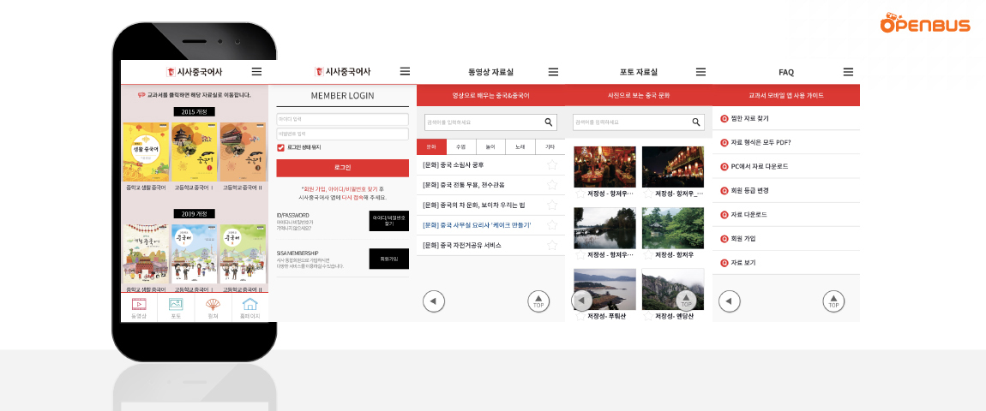Click the 시사중국어사 logo on phone screen
The width and height of the screenshot is (986, 411).
[195, 72]
